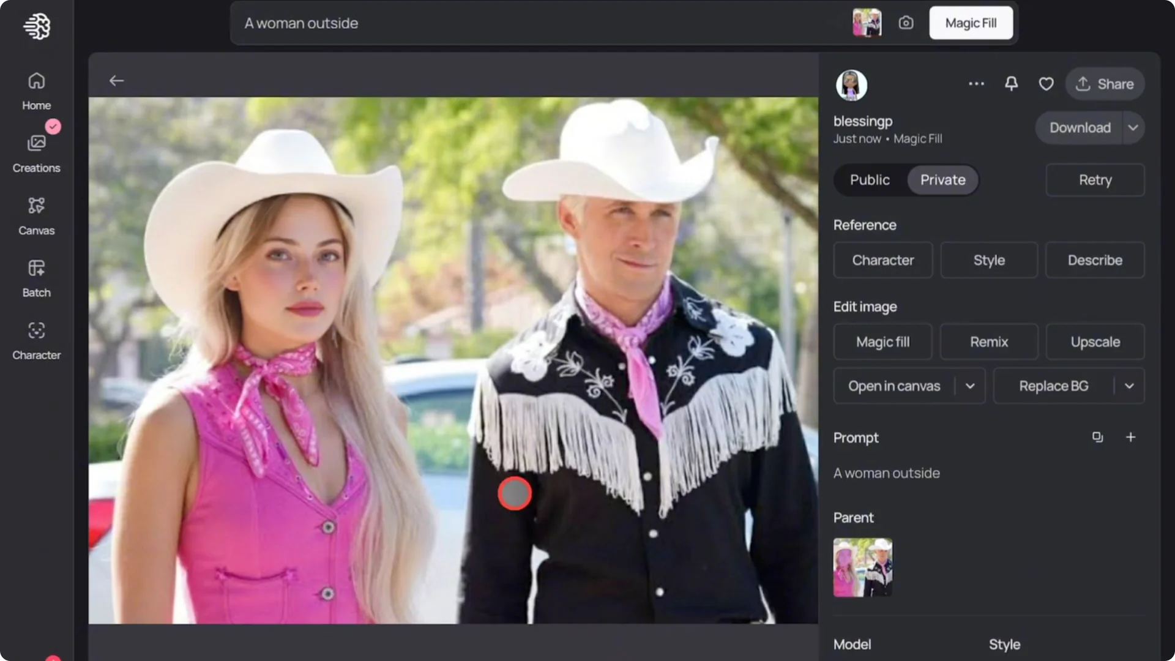Click the camera icon in prompt bar
This screenshot has height=661, width=1175.
point(906,23)
